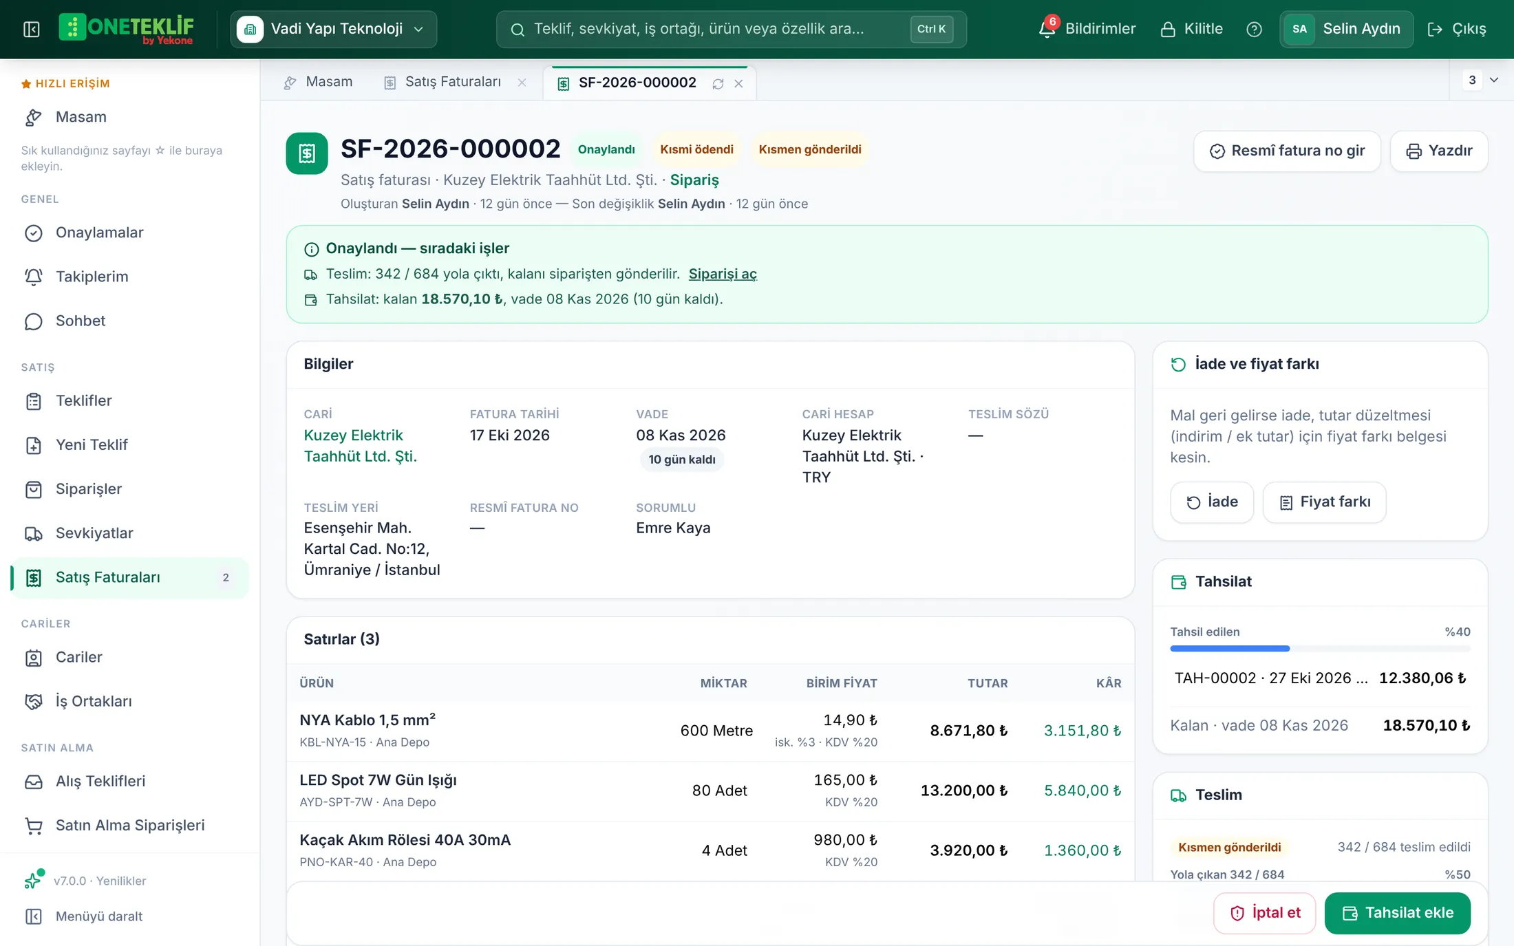1514x946 pixels.
Task: Expand the open tabs counter dropdown showing 3
Action: tap(1481, 80)
